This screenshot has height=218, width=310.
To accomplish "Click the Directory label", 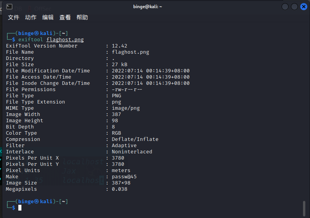I will (20, 58).
